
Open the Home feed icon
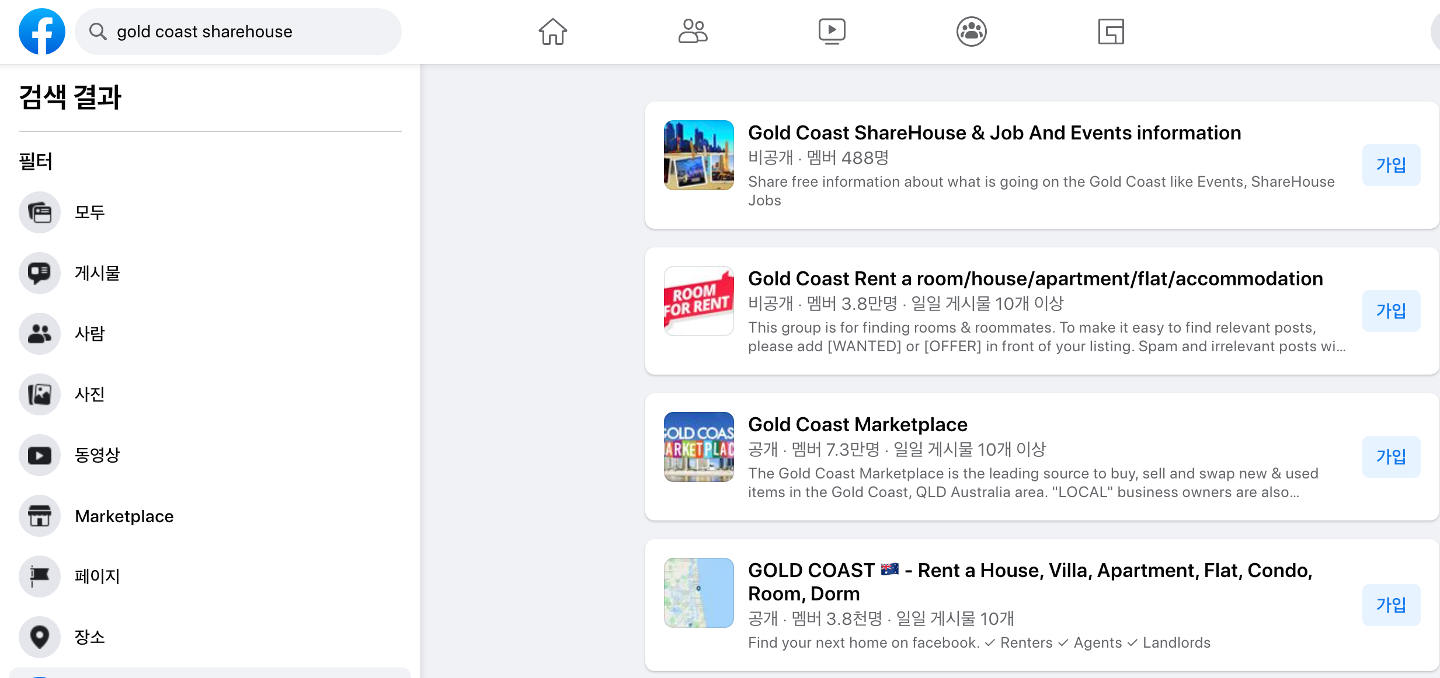(x=552, y=32)
